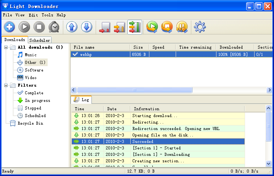Click the green circular start-all icon

(x=152, y=27)
